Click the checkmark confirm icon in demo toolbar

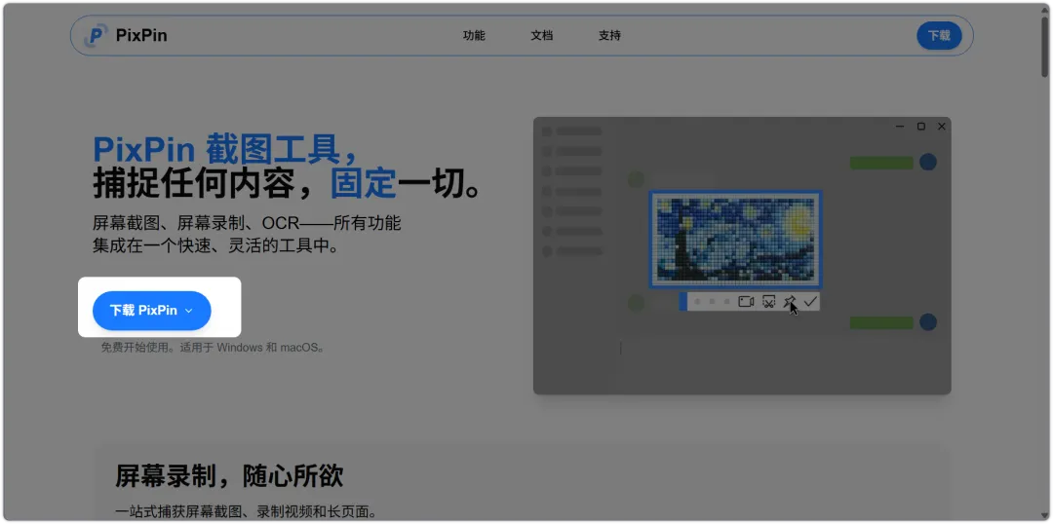point(810,302)
